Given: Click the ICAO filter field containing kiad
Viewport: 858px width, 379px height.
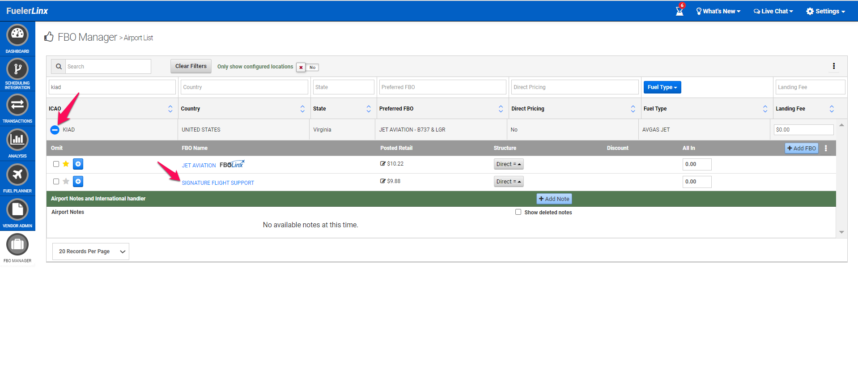Looking at the screenshot, I should click(x=112, y=87).
